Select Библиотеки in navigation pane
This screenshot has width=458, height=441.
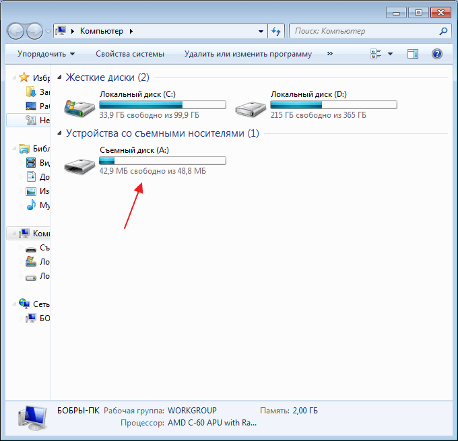point(34,148)
